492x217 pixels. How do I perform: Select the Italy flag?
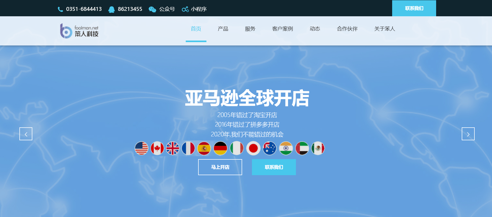click(x=237, y=148)
